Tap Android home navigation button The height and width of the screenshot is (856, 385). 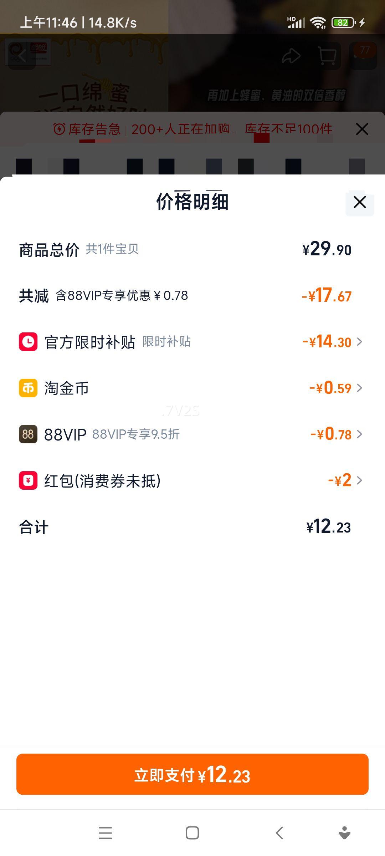click(192, 833)
